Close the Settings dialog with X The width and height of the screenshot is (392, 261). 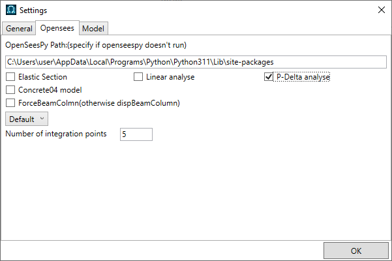[382, 10]
